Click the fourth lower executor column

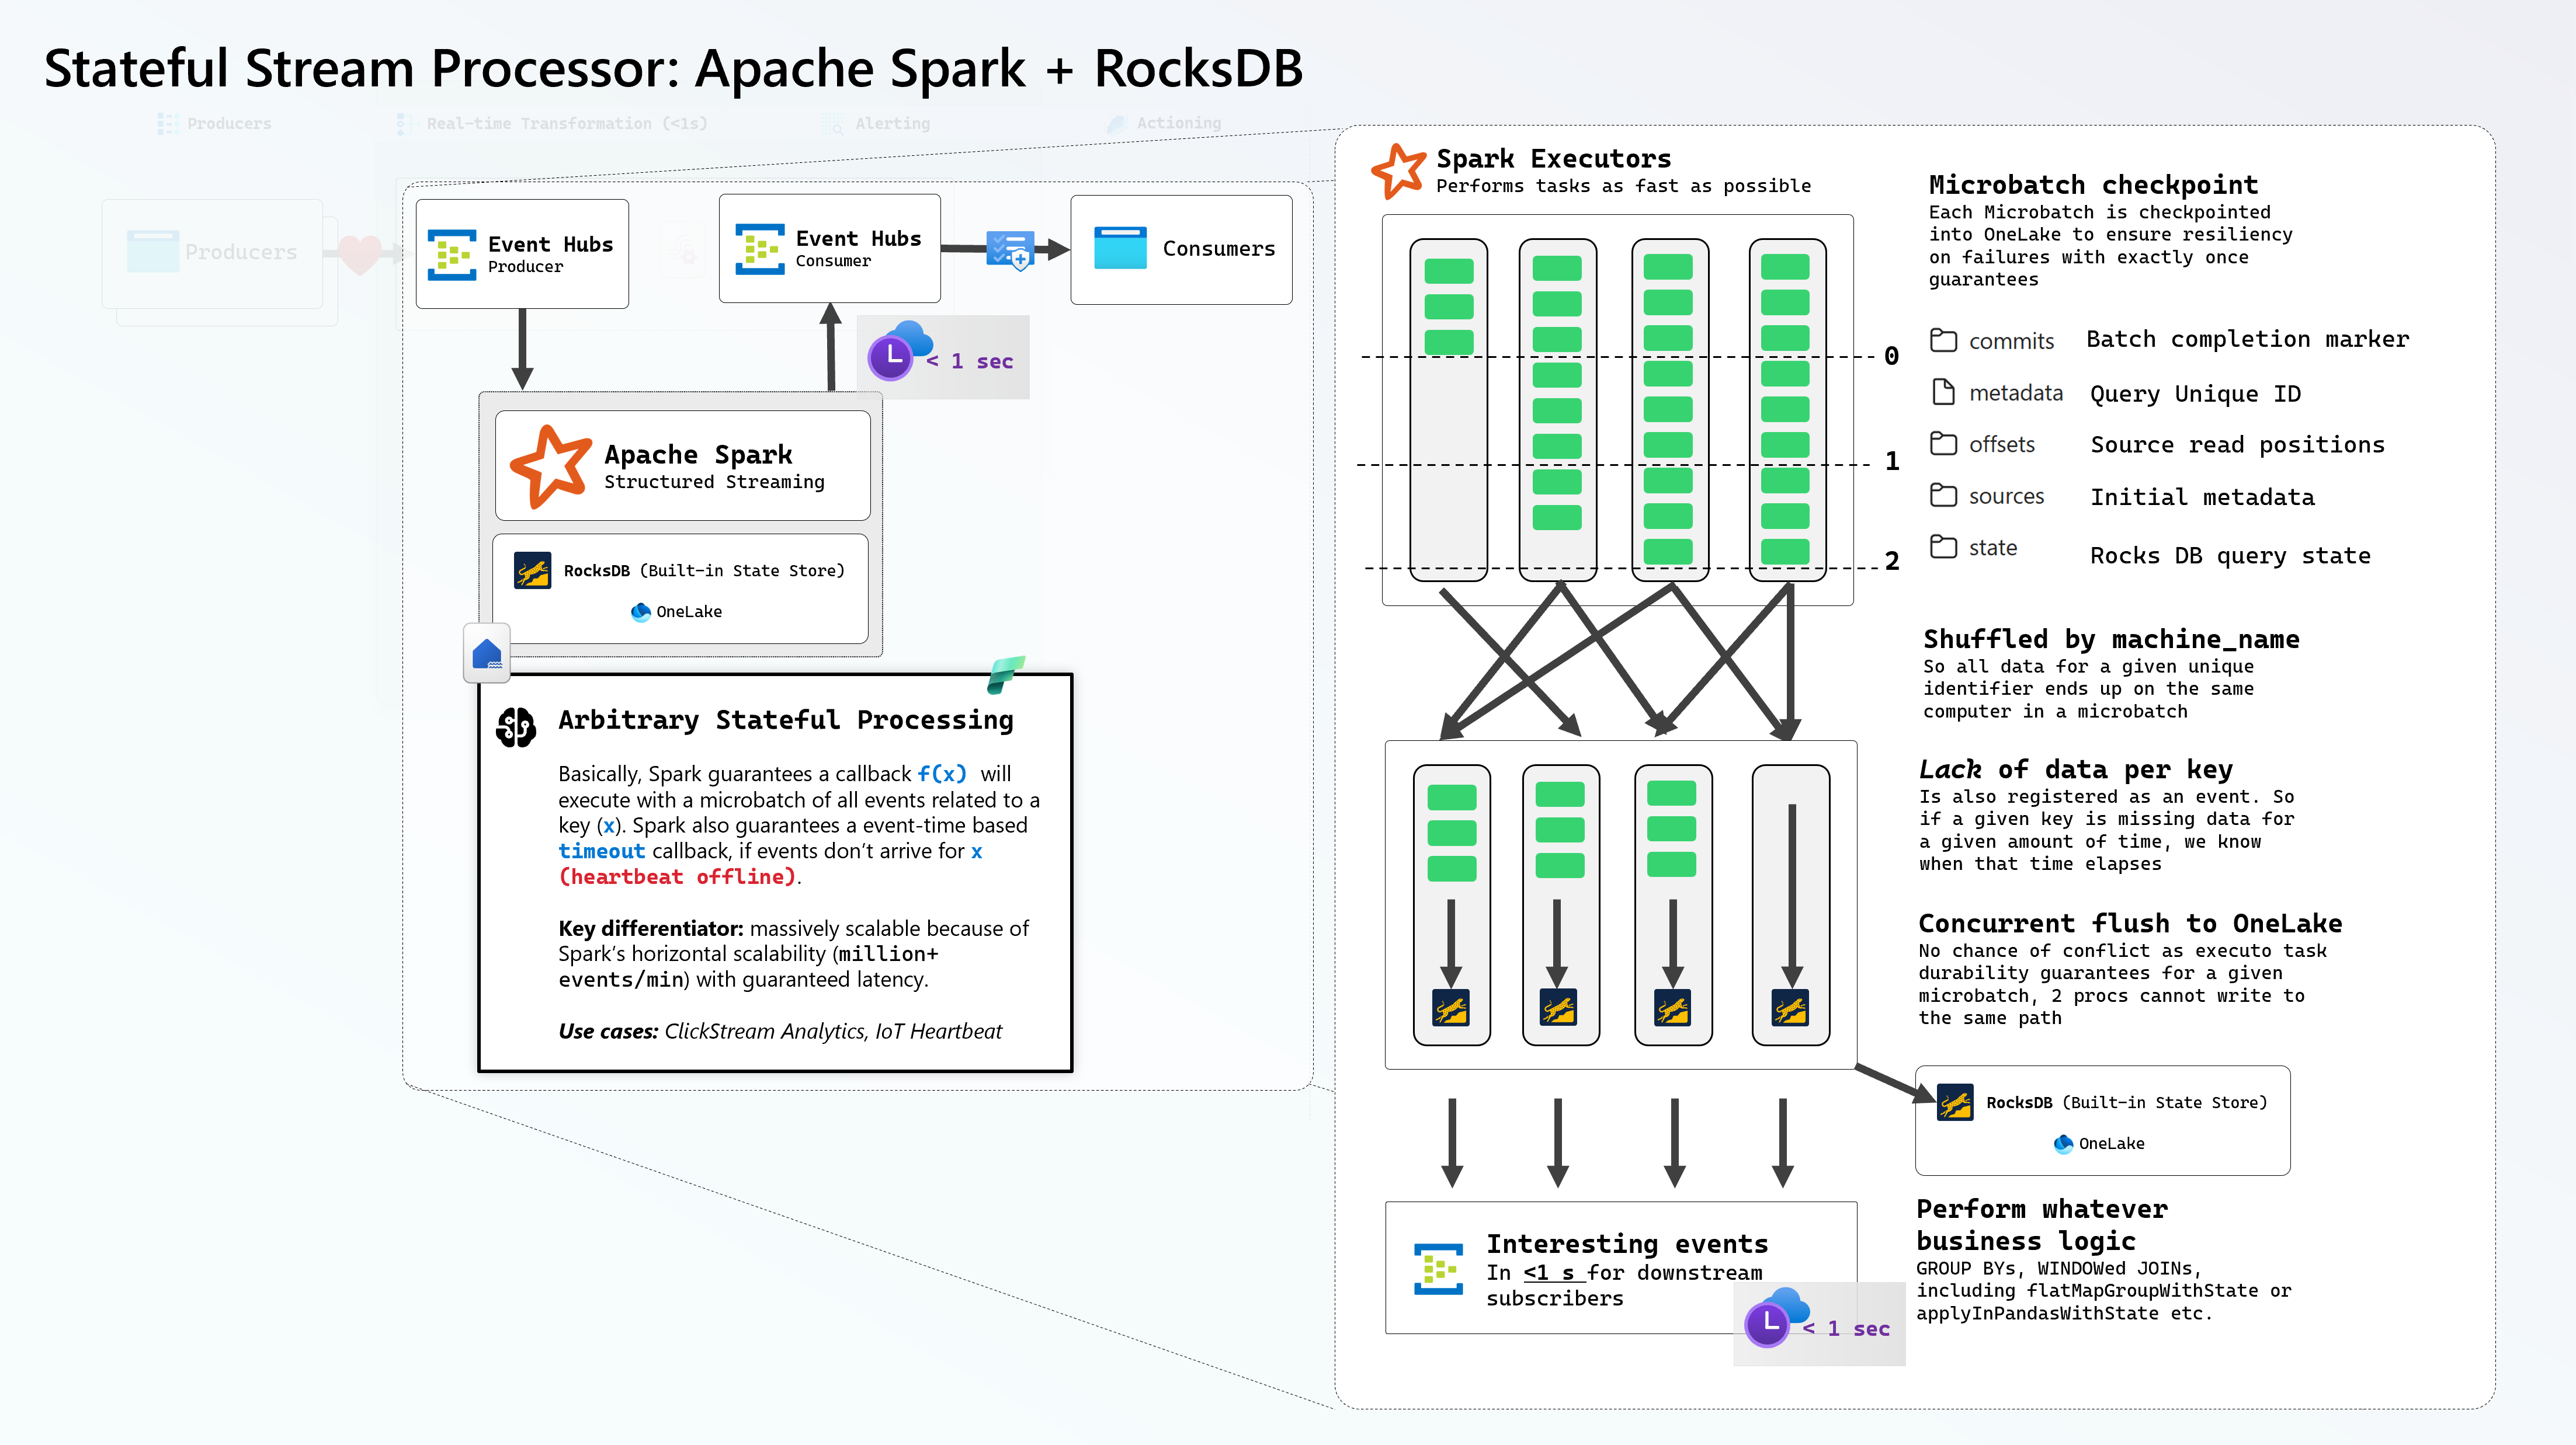[x=1791, y=906]
